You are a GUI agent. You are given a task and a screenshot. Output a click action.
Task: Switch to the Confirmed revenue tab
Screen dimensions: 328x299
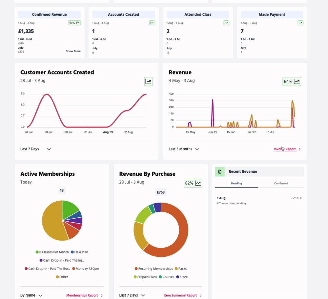pyautogui.click(x=281, y=183)
